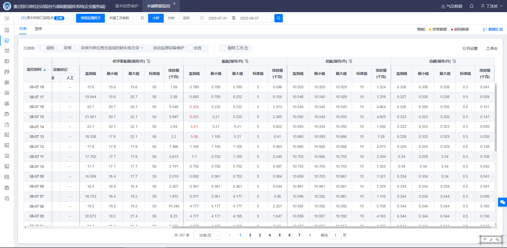Switch to the 图表 tab
This screenshot has height=248, width=507.
click(38, 29)
